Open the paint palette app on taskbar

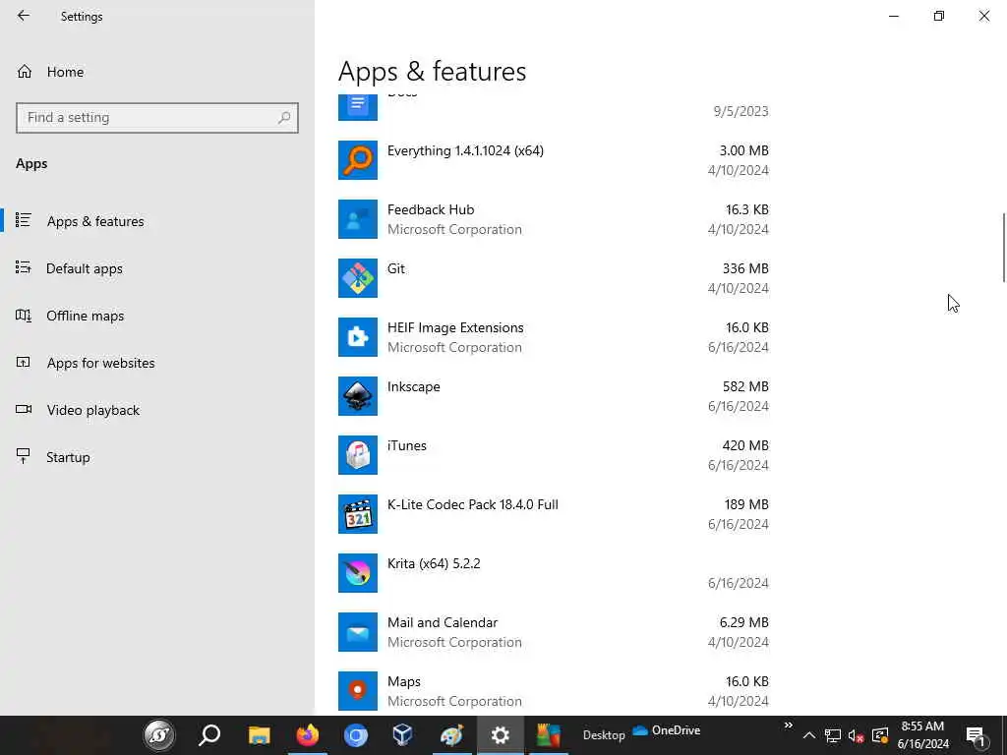click(451, 735)
